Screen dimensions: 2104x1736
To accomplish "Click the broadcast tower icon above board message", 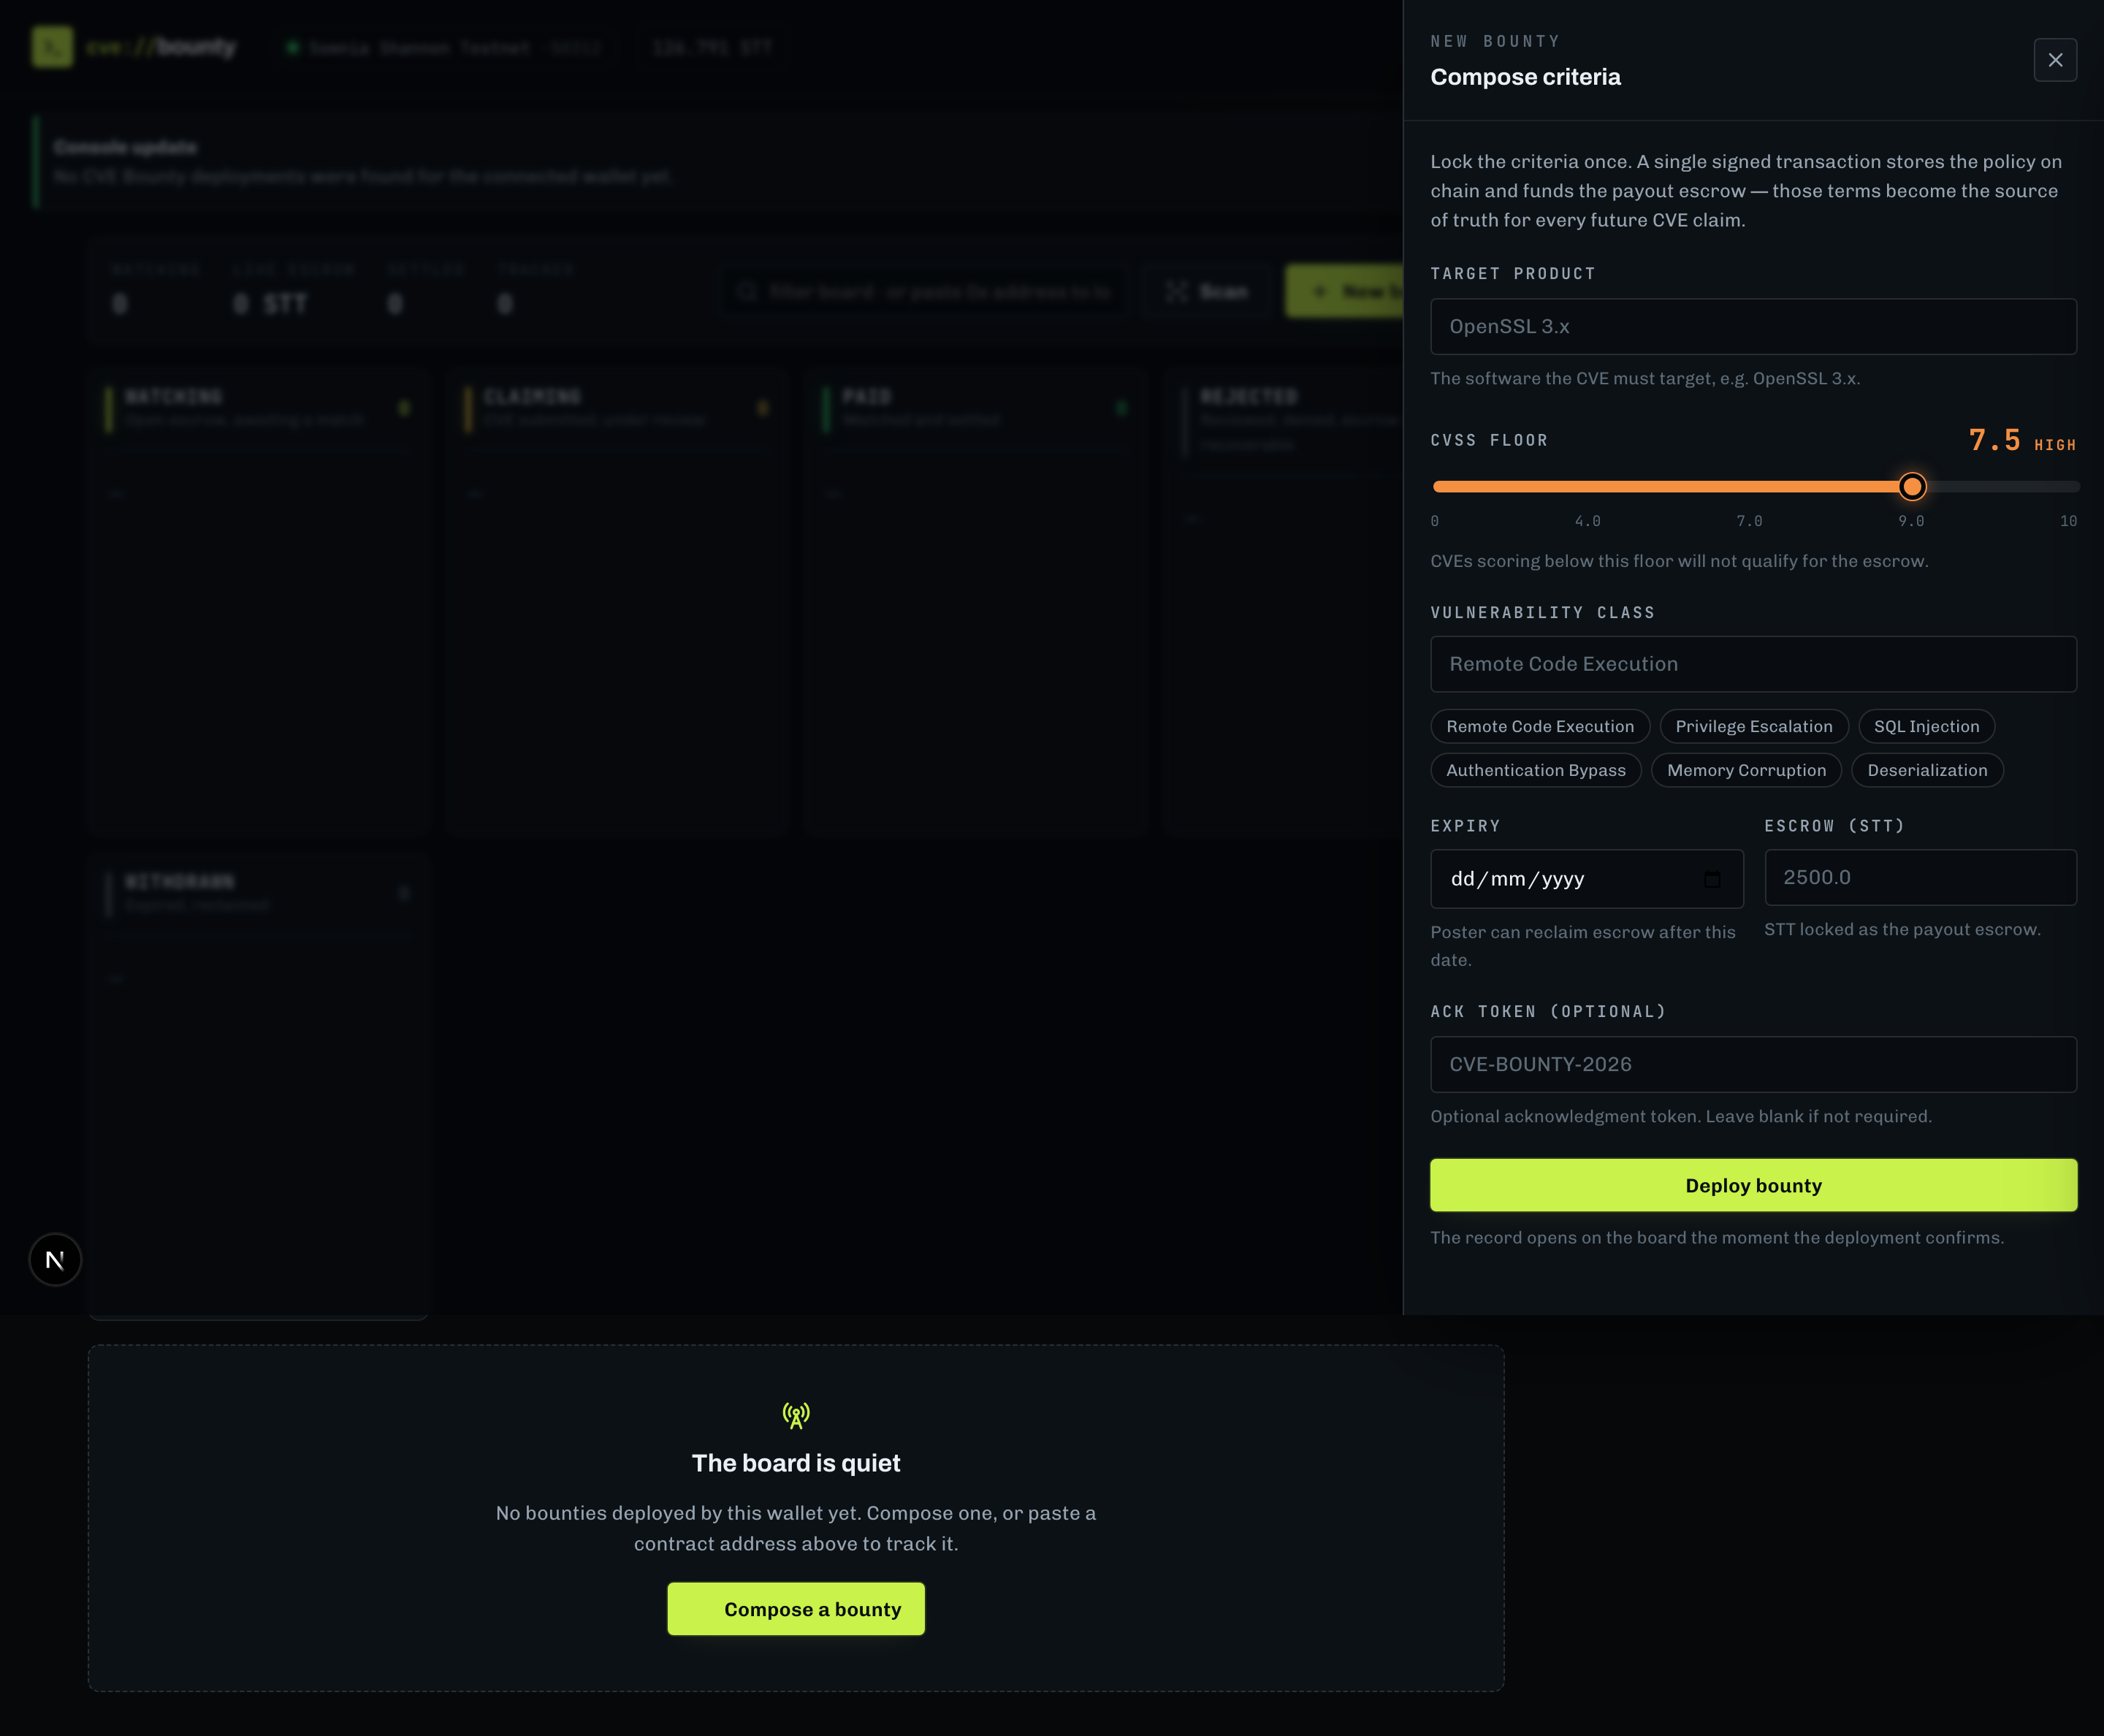I will click(x=796, y=1415).
